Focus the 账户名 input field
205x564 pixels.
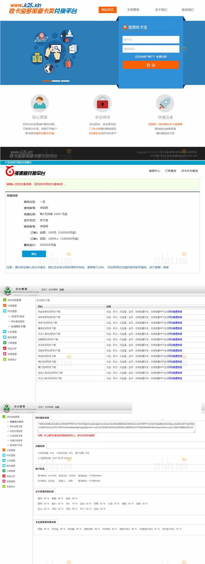tap(151, 40)
